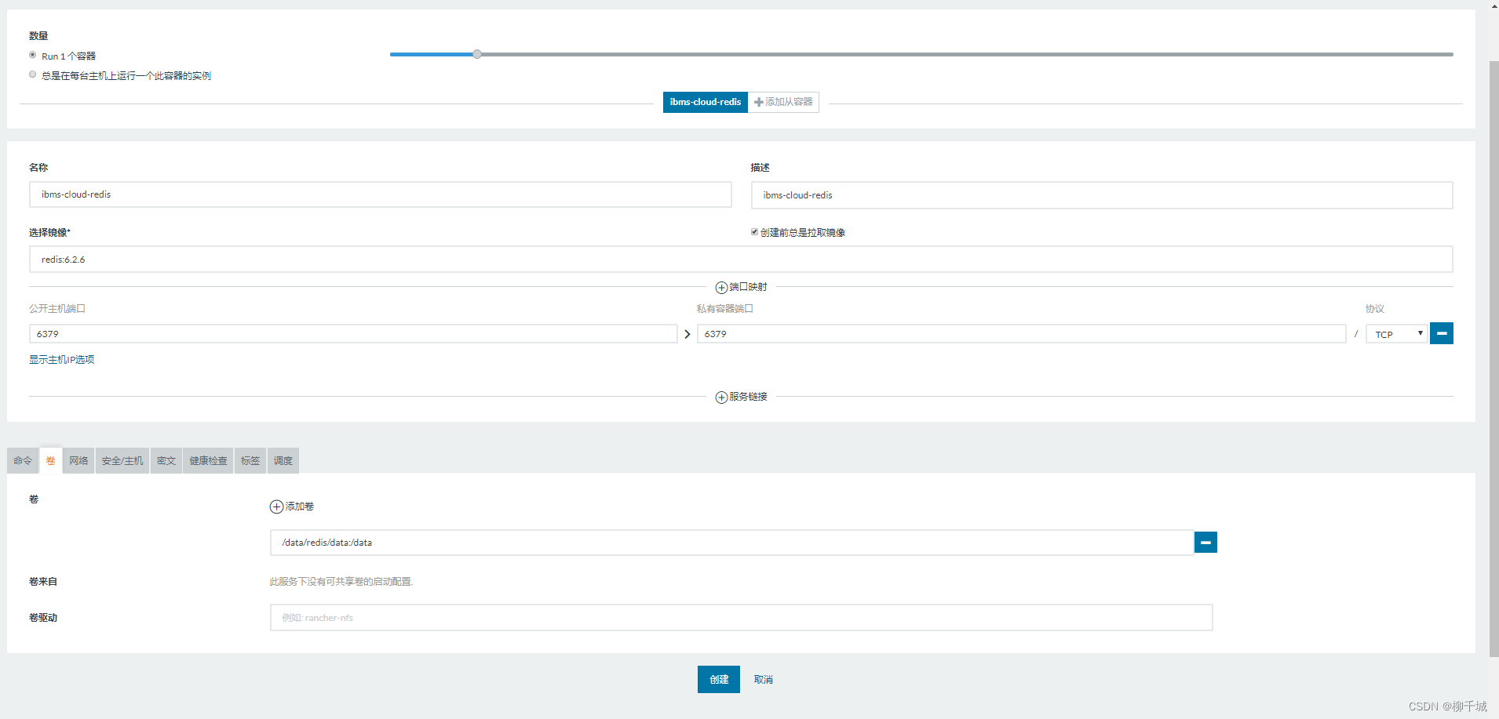The image size is (1499, 719).
Task: Click the plus icon for 服务链接
Action: [721, 398]
